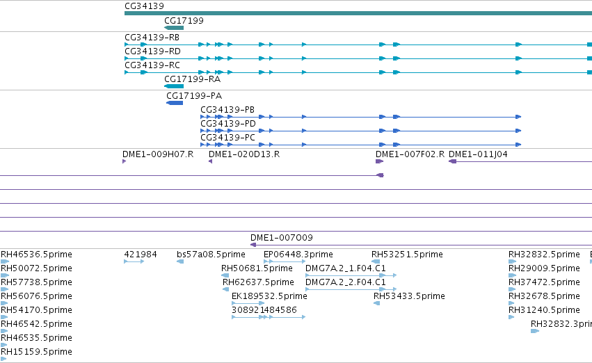Select the 421984 feature label
Screen dimensions: 592x363
141,255
